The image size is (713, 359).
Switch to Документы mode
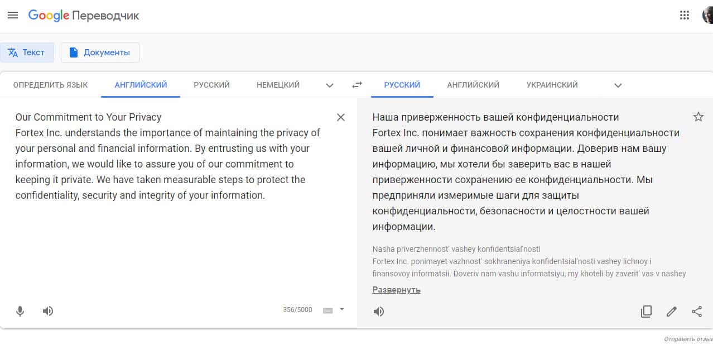[x=100, y=52]
